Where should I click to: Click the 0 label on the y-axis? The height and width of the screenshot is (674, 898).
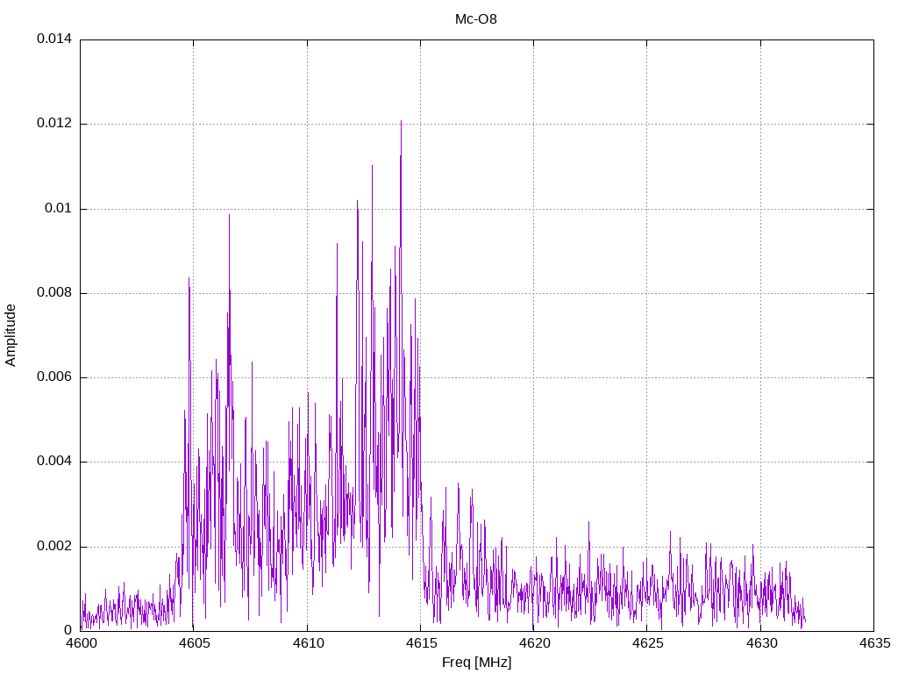pos(68,631)
